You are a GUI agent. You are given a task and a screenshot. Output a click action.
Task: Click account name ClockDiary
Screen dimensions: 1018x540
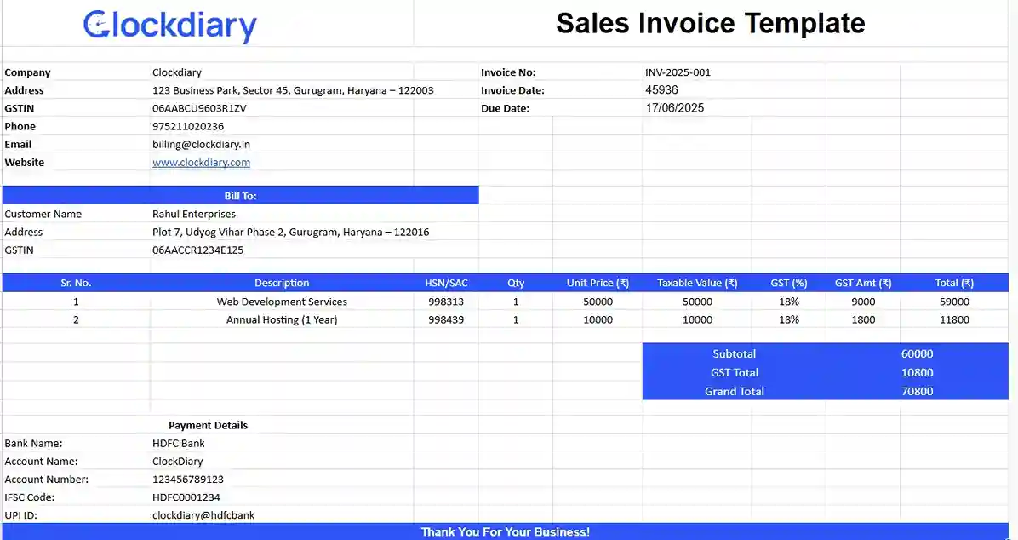pyautogui.click(x=178, y=462)
